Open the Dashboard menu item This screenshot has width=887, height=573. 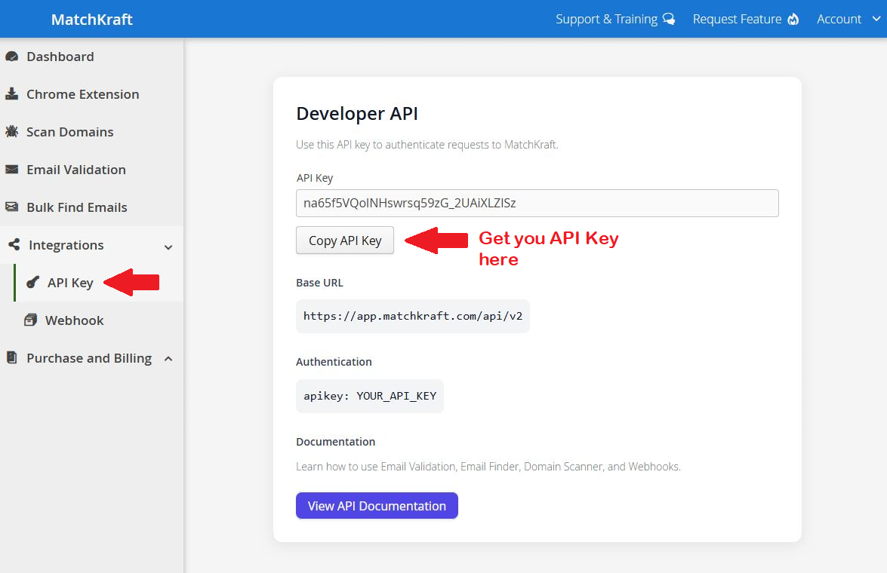(x=60, y=57)
